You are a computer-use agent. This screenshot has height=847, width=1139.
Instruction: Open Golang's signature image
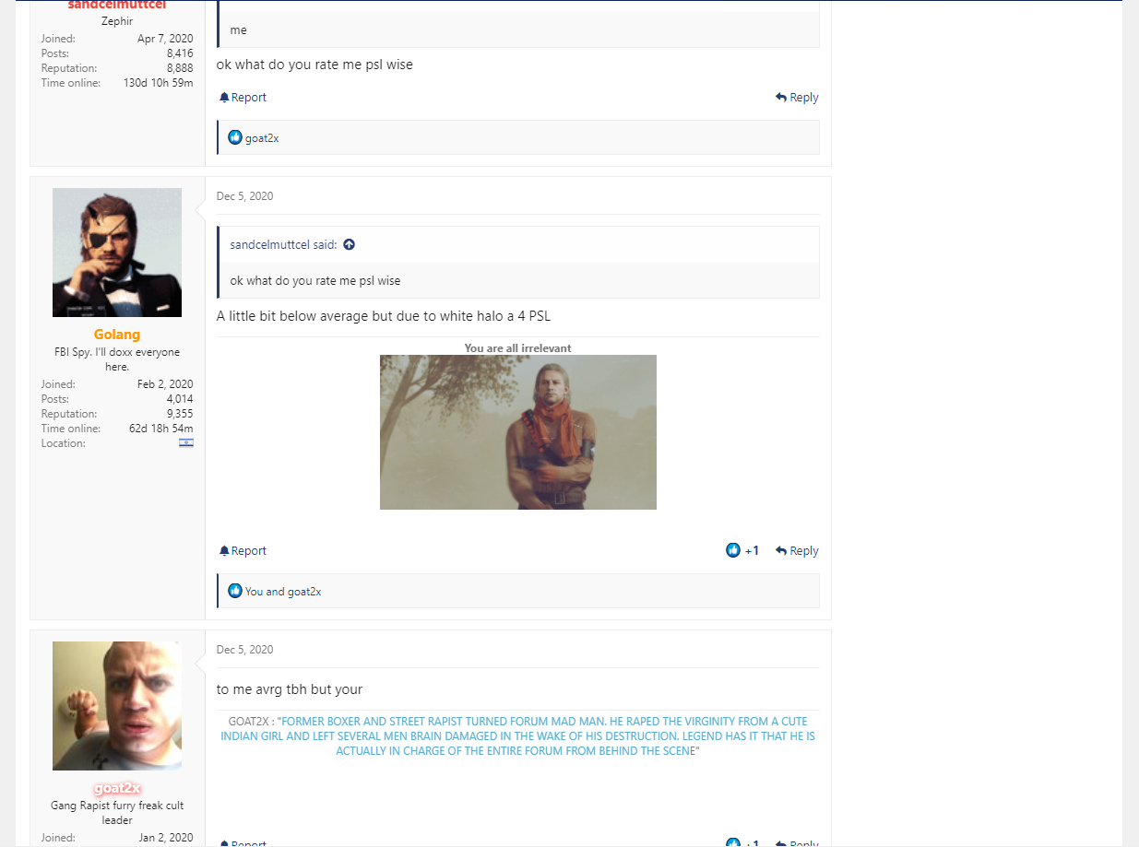point(518,432)
